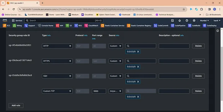Open the Mumbai region selector
The width and height of the screenshot is (223, 112).
pos(204,20)
